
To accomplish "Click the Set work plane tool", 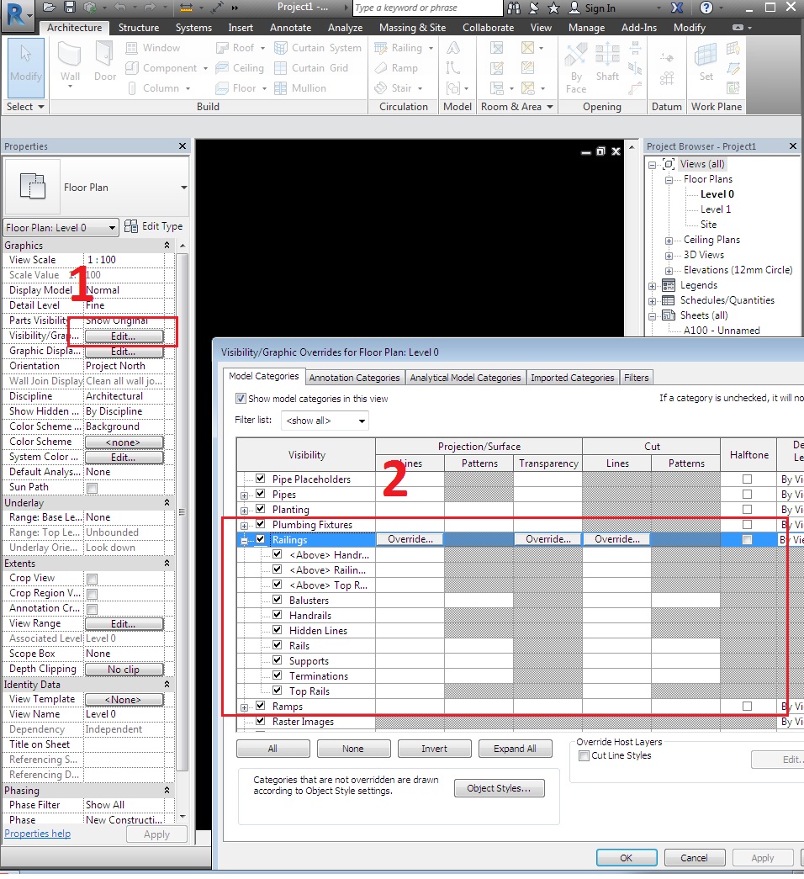I will [706, 63].
